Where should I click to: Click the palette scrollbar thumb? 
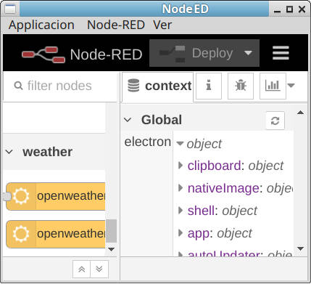pyautogui.click(x=111, y=231)
